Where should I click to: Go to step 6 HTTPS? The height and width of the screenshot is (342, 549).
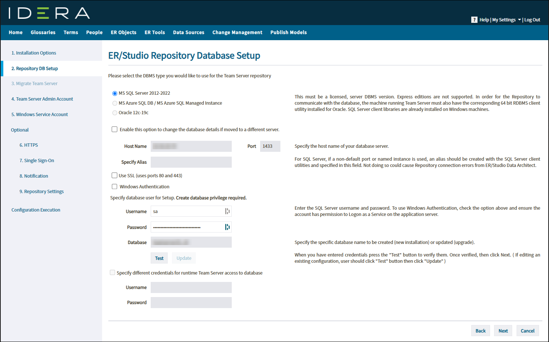[29, 145]
